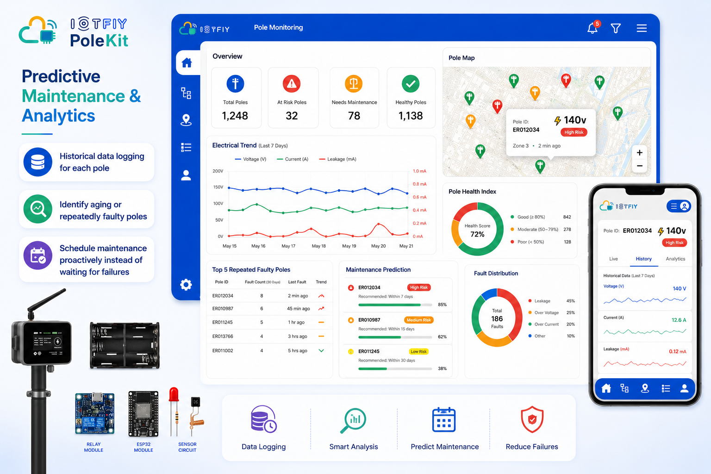Tap the map pin icon in phone bottom bar
Screen dimensions: 711x474
click(x=645, y=389)
